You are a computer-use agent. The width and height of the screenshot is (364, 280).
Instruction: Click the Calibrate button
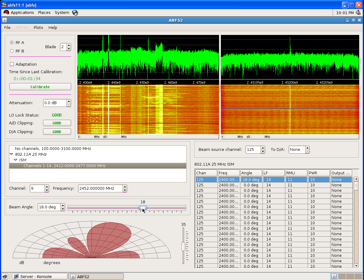[x=40, y=87]
